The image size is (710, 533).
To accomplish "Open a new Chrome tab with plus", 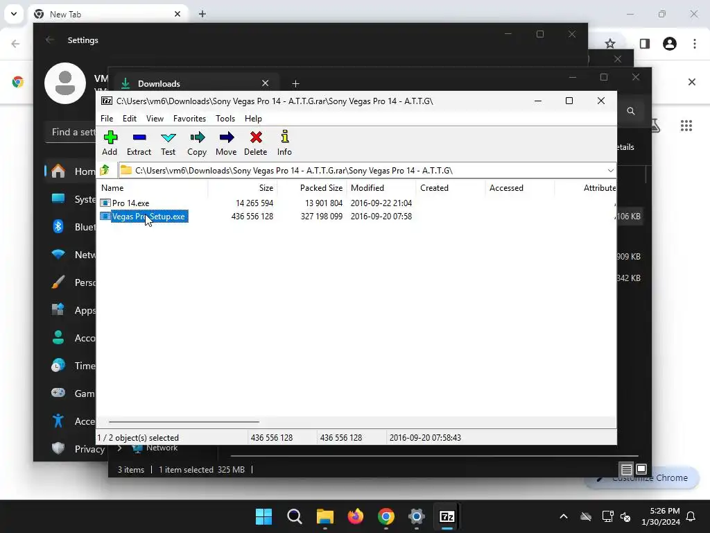I will [202, 14].
